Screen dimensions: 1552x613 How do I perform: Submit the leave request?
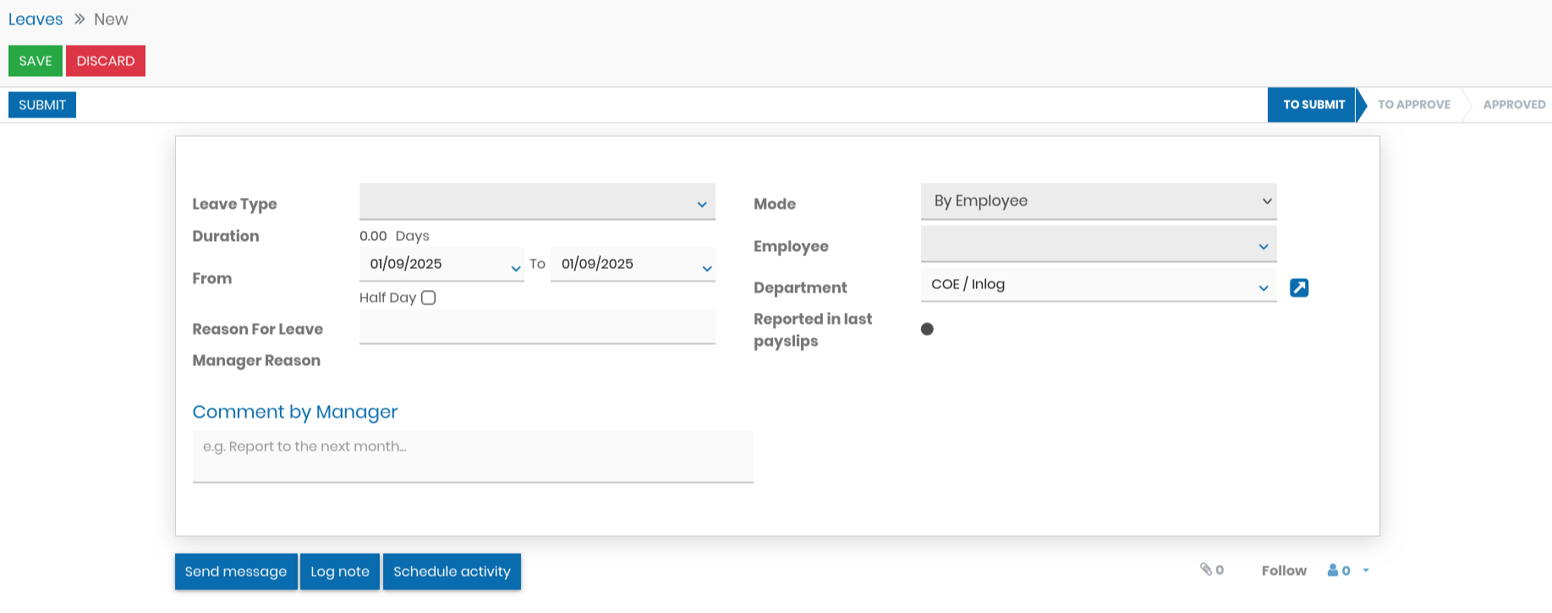[x=42, y=105]
